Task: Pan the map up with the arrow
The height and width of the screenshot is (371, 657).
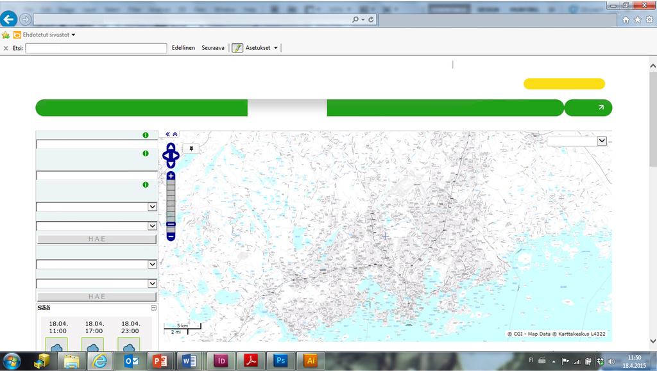Action: (171, 147)
